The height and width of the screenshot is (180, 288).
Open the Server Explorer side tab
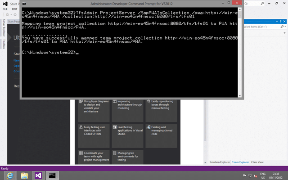pos(4,28)
